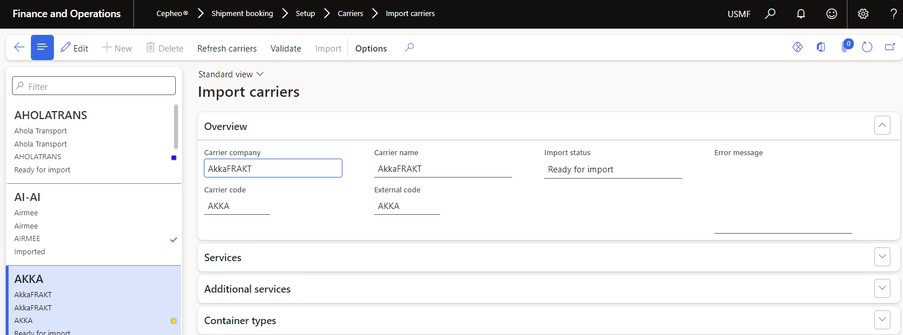Collapse the Overview section
The height and width of the screenshot is (335, 903).
(x=882, y=125)
